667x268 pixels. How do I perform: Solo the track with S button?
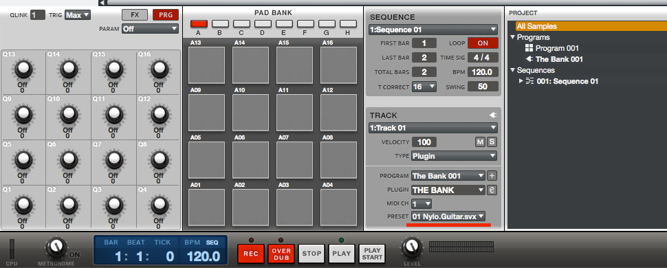(x=492, y=142)
